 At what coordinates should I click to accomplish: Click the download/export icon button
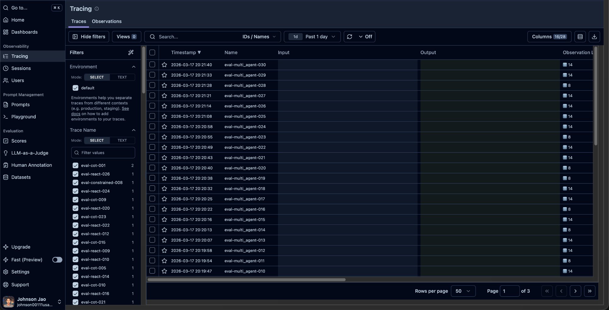click(594, 37)
